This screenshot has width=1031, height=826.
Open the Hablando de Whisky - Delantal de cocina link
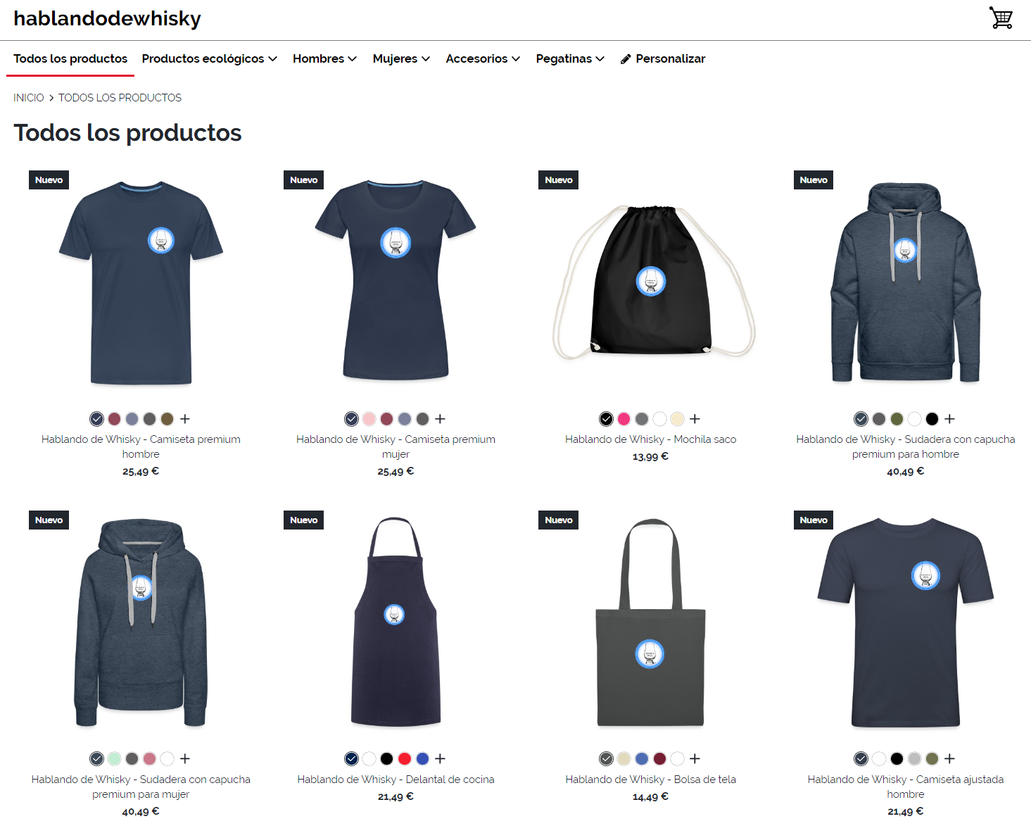coord(396,780)
